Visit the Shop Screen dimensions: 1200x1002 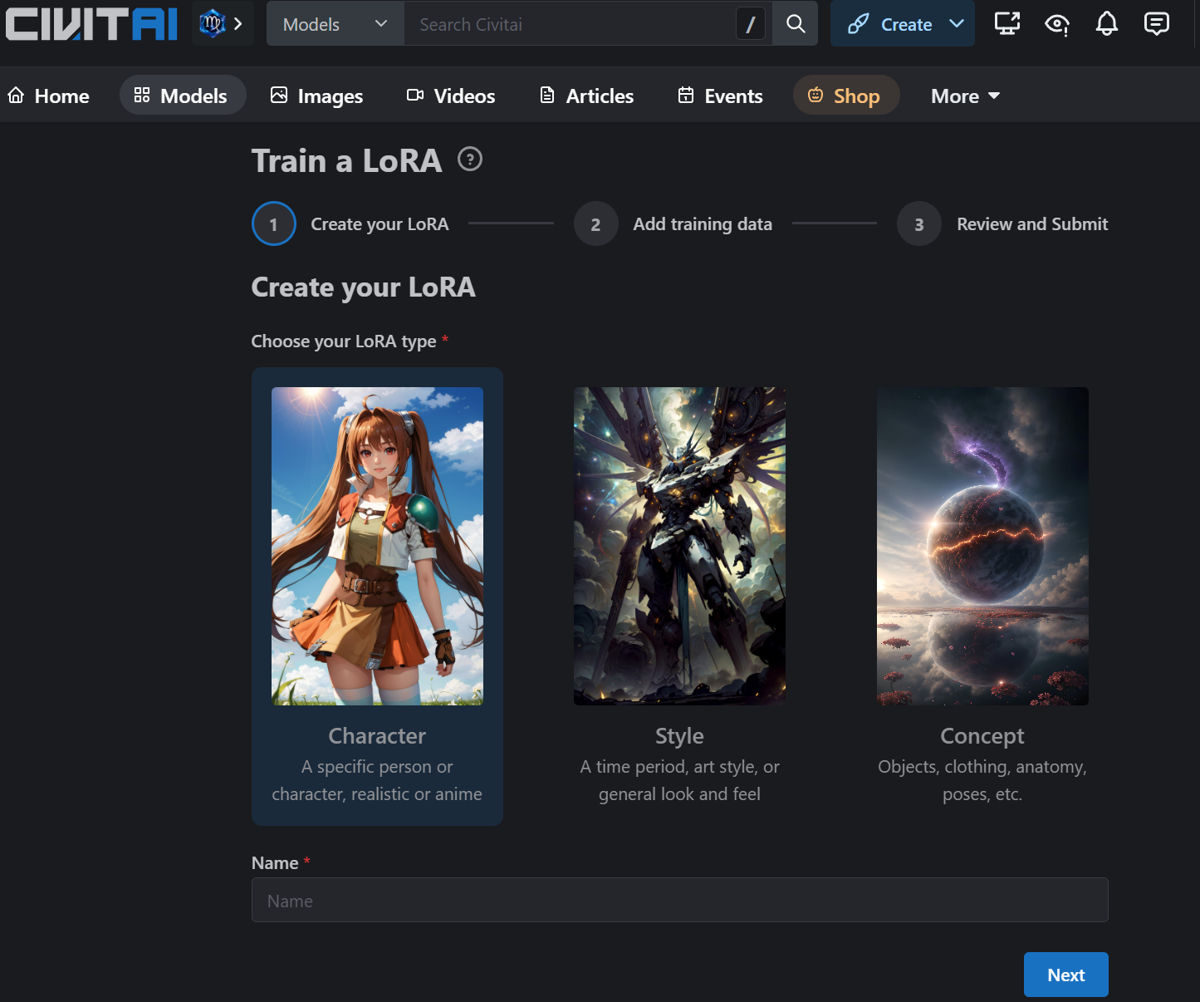846,96
